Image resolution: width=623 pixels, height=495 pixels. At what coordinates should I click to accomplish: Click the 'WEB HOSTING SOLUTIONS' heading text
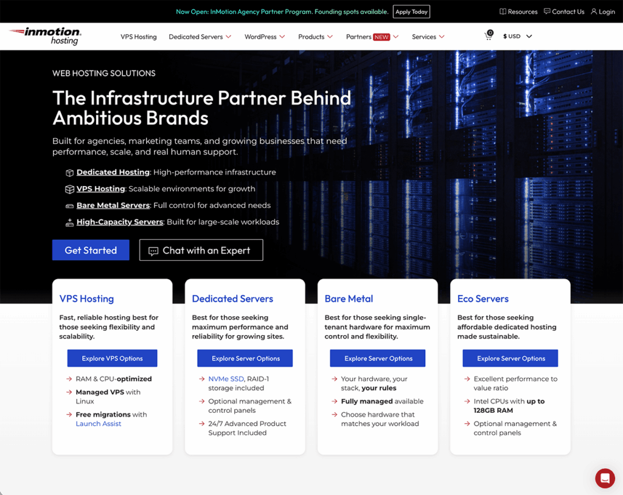tap(103, 73)
